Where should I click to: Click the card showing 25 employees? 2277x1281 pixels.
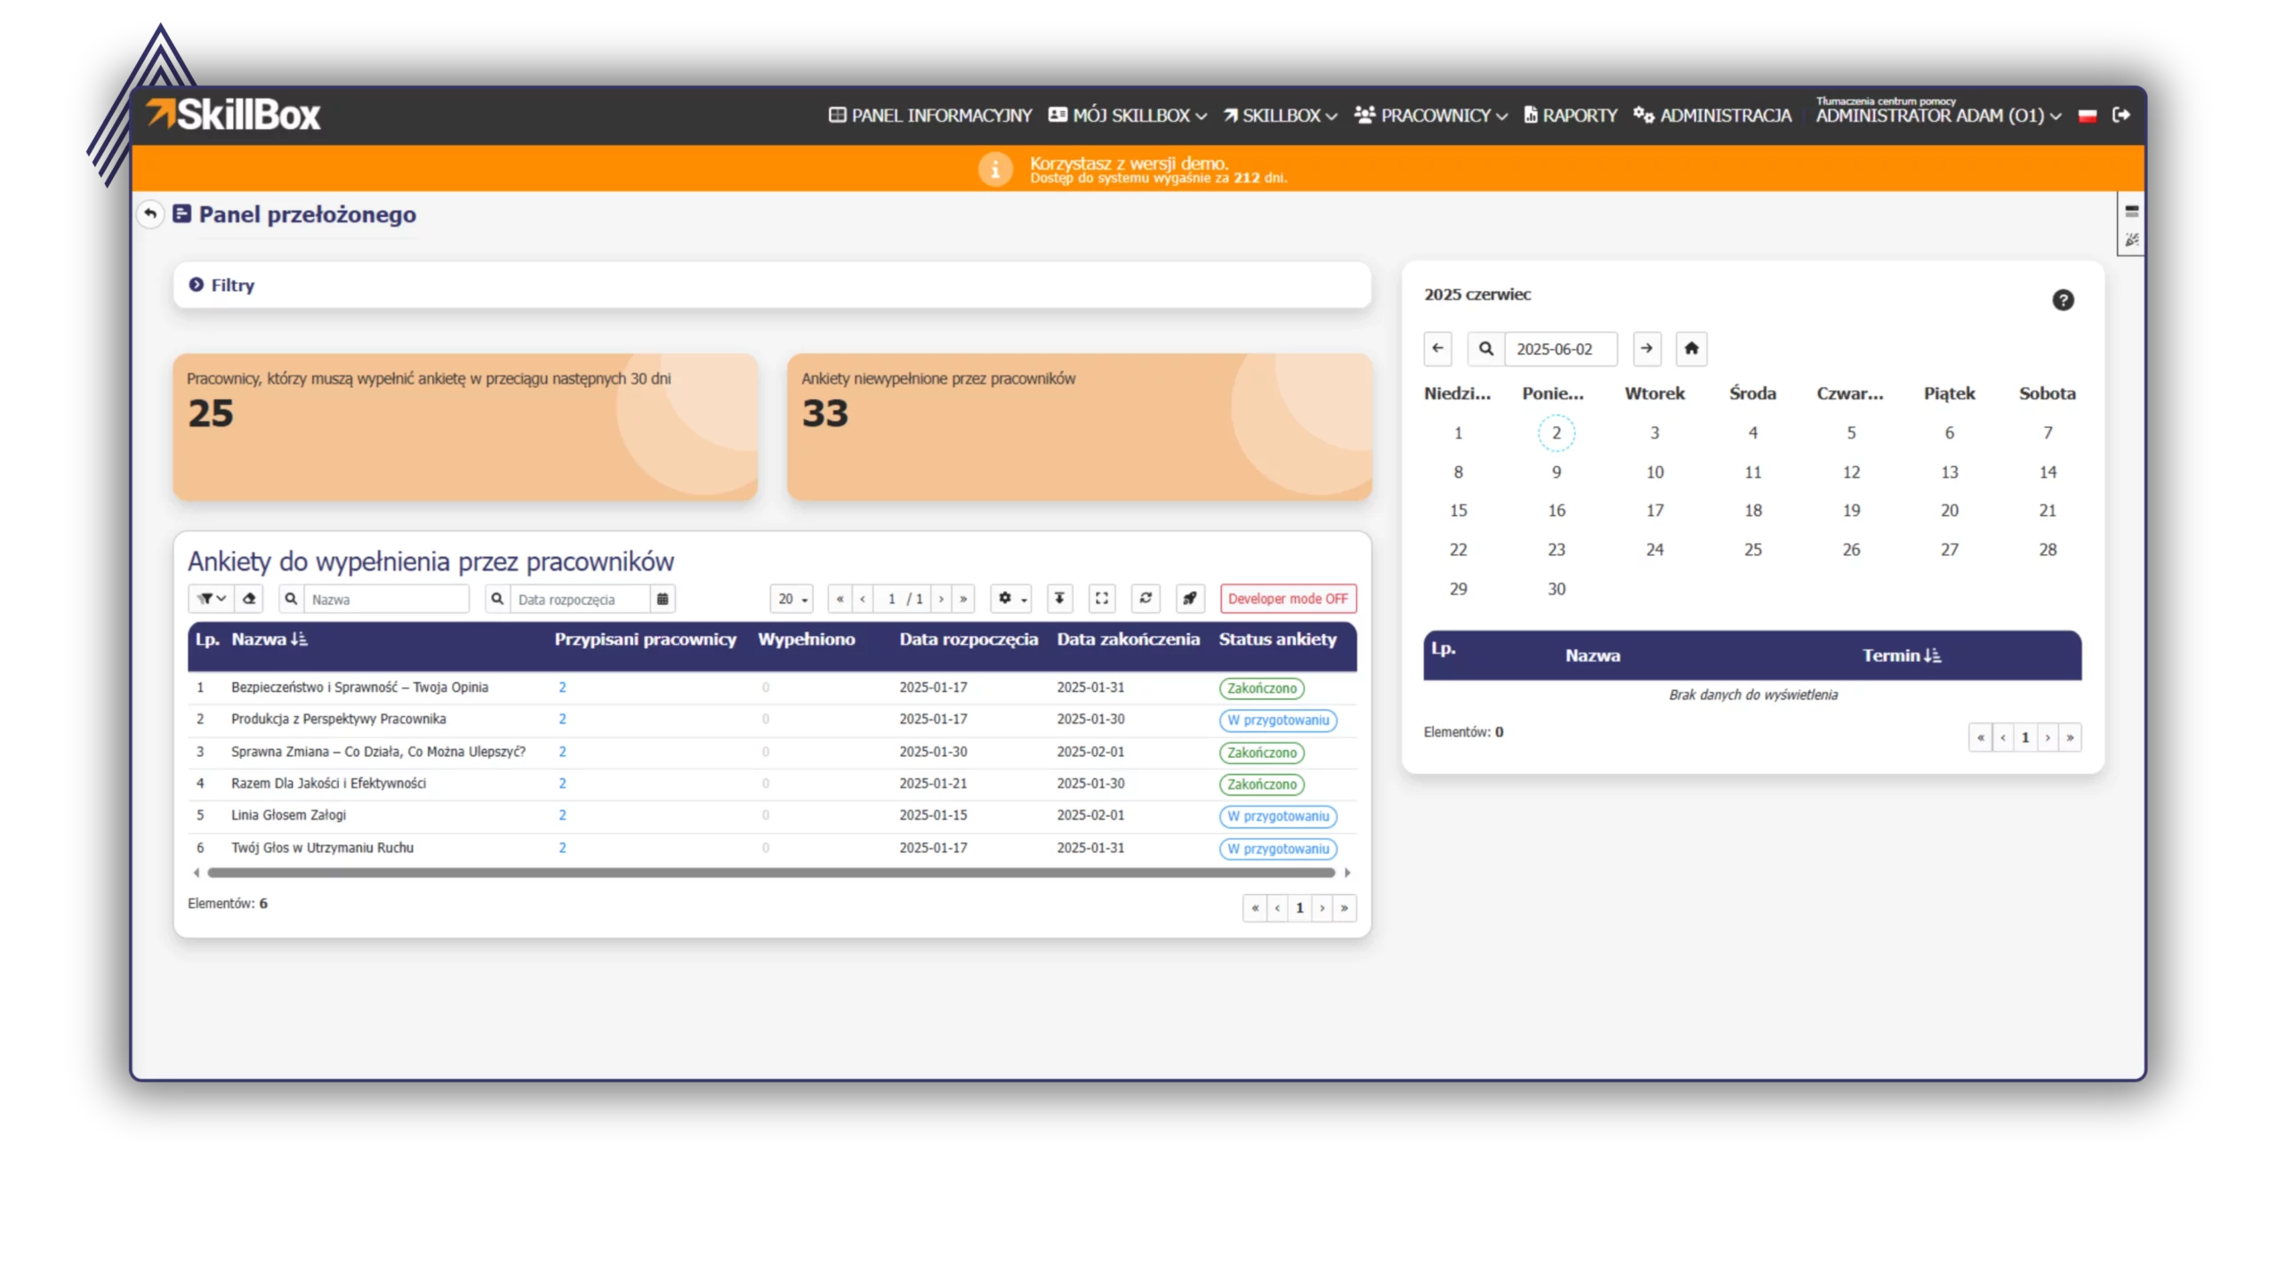(465, 427)
